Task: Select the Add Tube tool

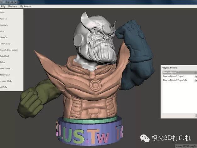Action: (x=3, y=87)
